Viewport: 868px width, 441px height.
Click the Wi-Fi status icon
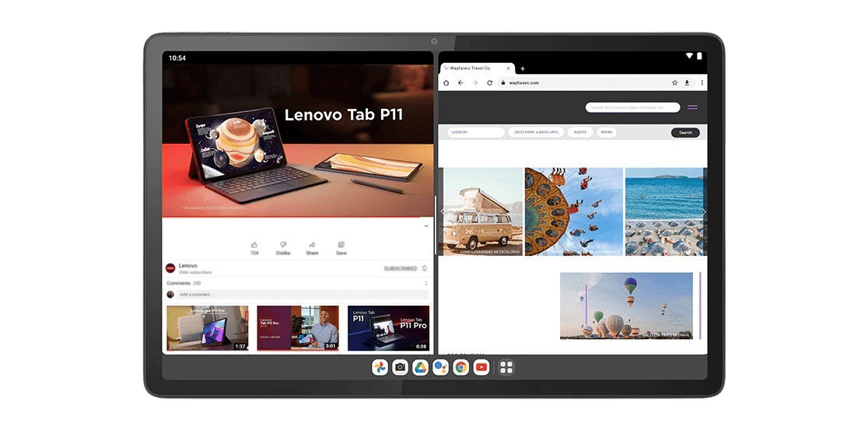tap(689, 56)
